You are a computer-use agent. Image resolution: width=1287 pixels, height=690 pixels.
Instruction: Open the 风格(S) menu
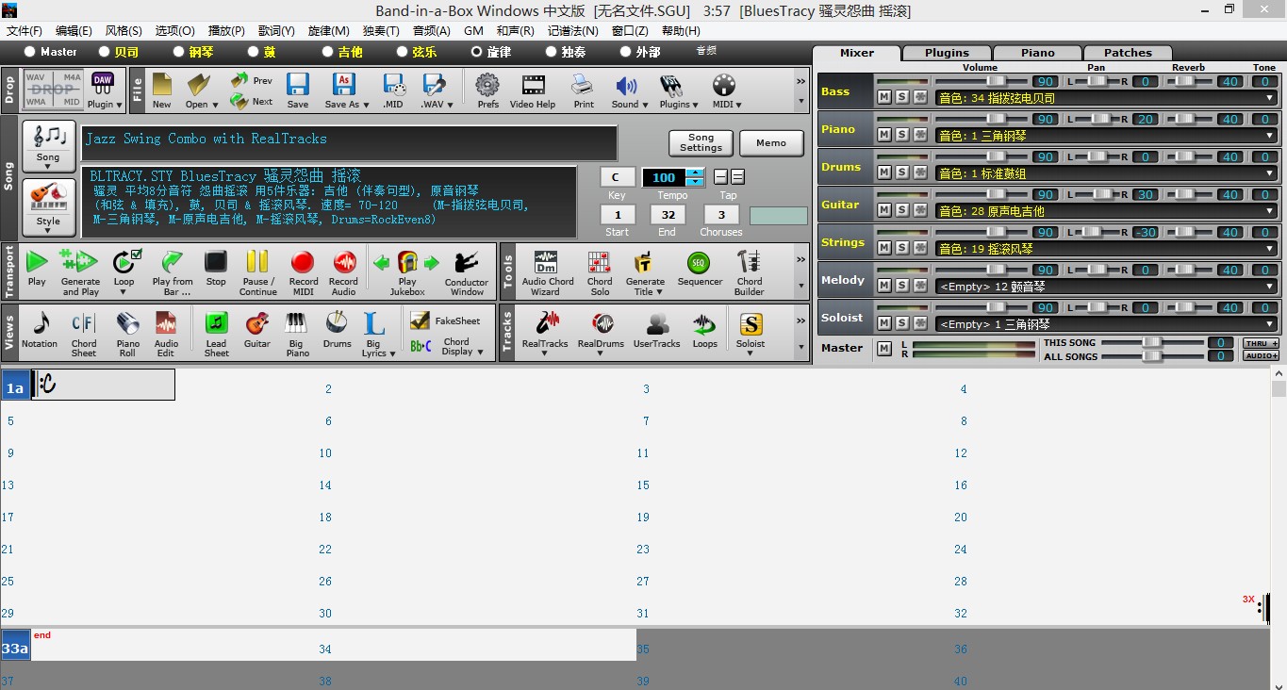(124, 31)
